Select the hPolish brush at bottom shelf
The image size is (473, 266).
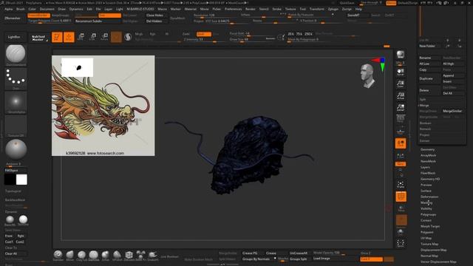[x=117, y=255]
